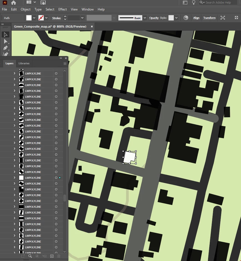Click the Create New Layer plus icon
Viewport: 241px width, 261px height.
(x=52, y=256)
